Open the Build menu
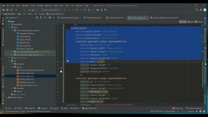 pos(56,6)
